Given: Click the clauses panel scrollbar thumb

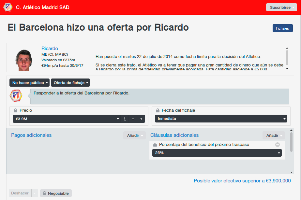Looking at the screenshot, I should pyautogui.click(x=291, y=142).
